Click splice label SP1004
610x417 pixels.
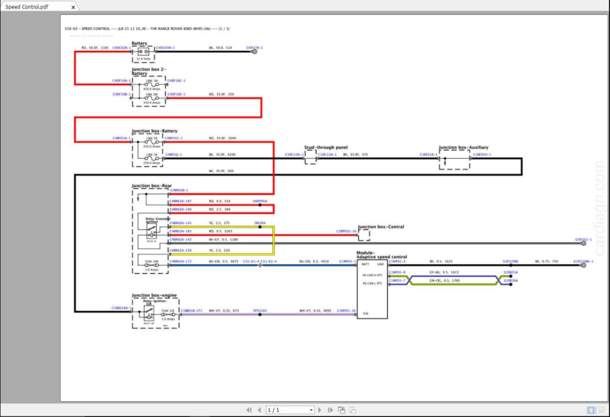tap(260, 223)
